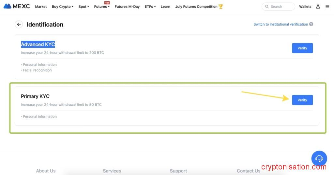Viewport: 334px width, 175px height.
Task: Open the Learn menu item
Action: pos(165,7)
